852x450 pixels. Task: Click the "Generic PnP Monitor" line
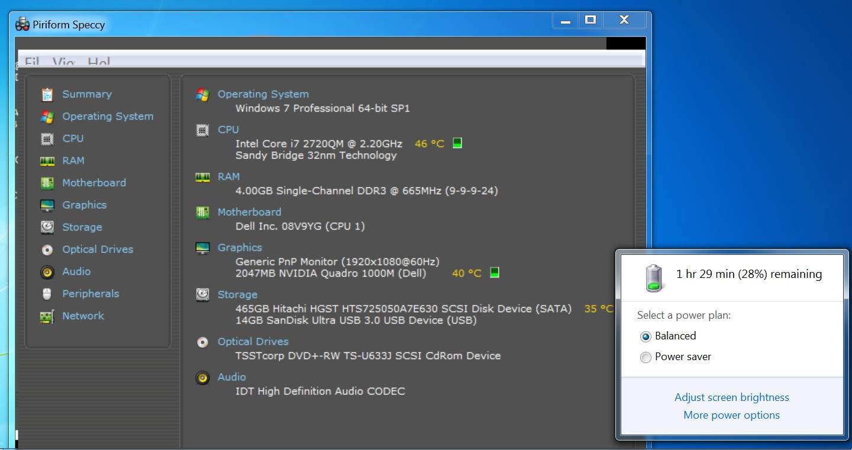click(x=337, y=261)
